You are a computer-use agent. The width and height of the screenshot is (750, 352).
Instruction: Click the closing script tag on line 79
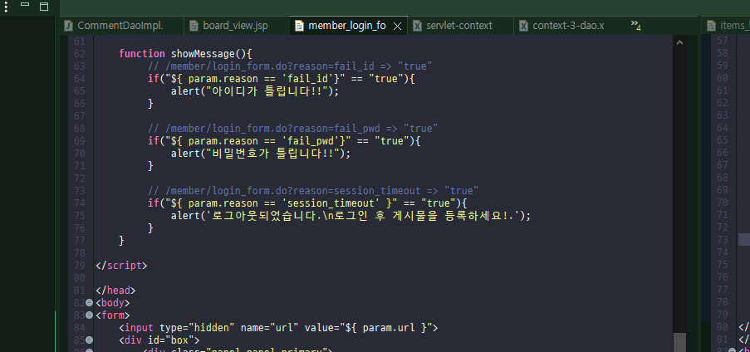tap(121, 266)
